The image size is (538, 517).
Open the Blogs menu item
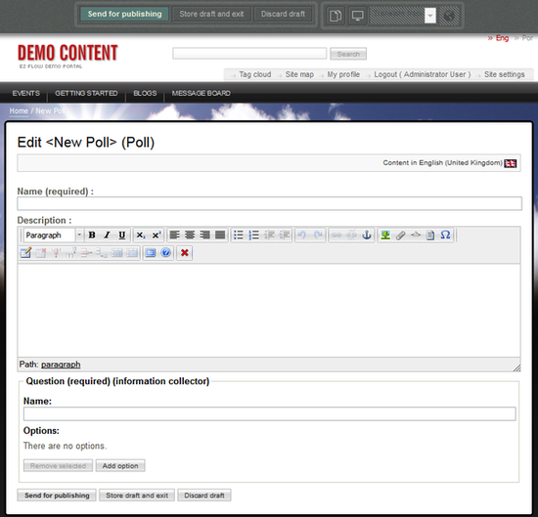[x=145, y=93]
